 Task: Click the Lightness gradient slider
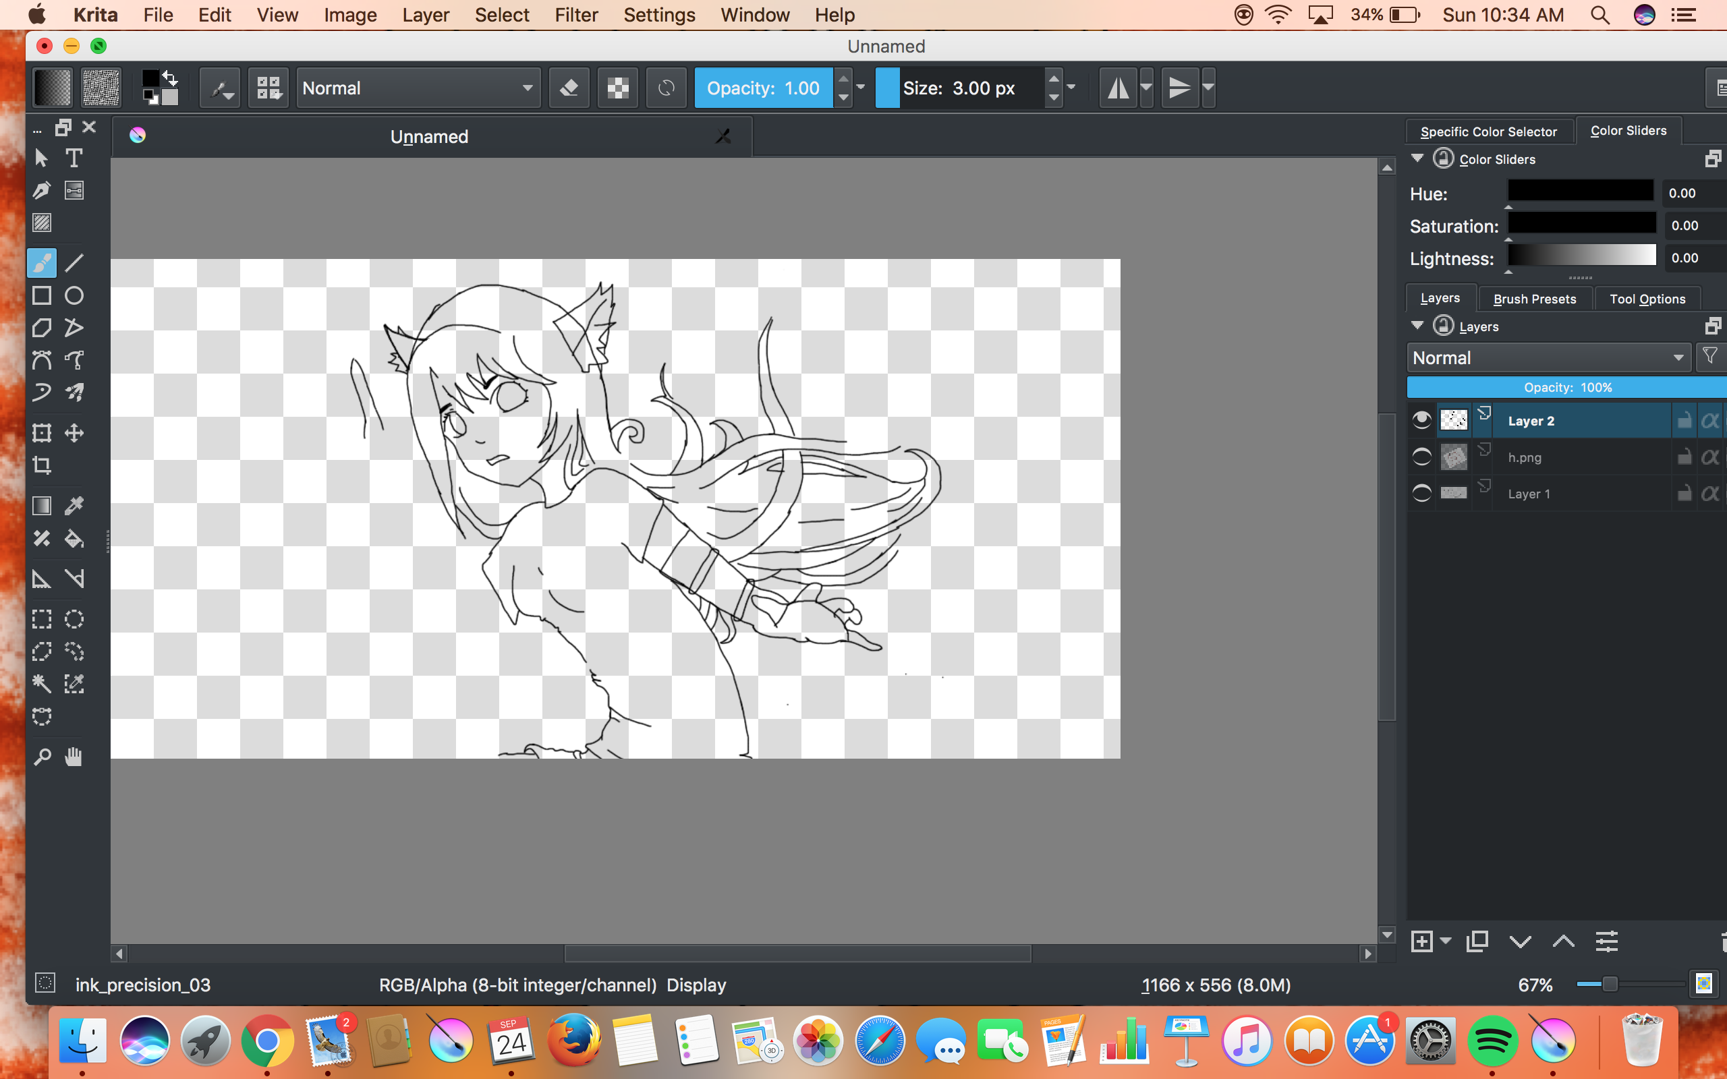(x=1581, y=256)
